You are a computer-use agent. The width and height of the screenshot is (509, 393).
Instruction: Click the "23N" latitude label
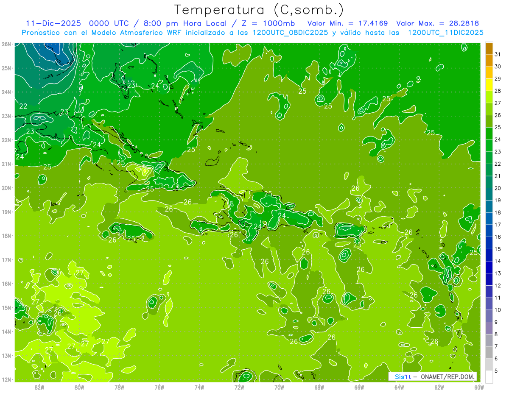[x=6, y=116]
